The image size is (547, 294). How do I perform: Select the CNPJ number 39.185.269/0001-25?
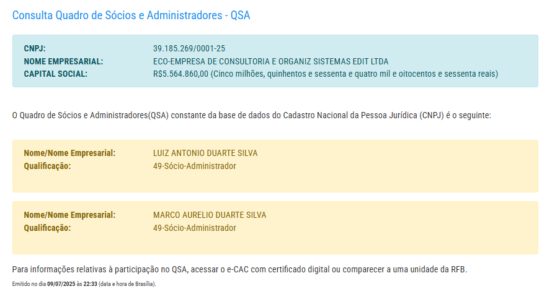coord(189,48)
